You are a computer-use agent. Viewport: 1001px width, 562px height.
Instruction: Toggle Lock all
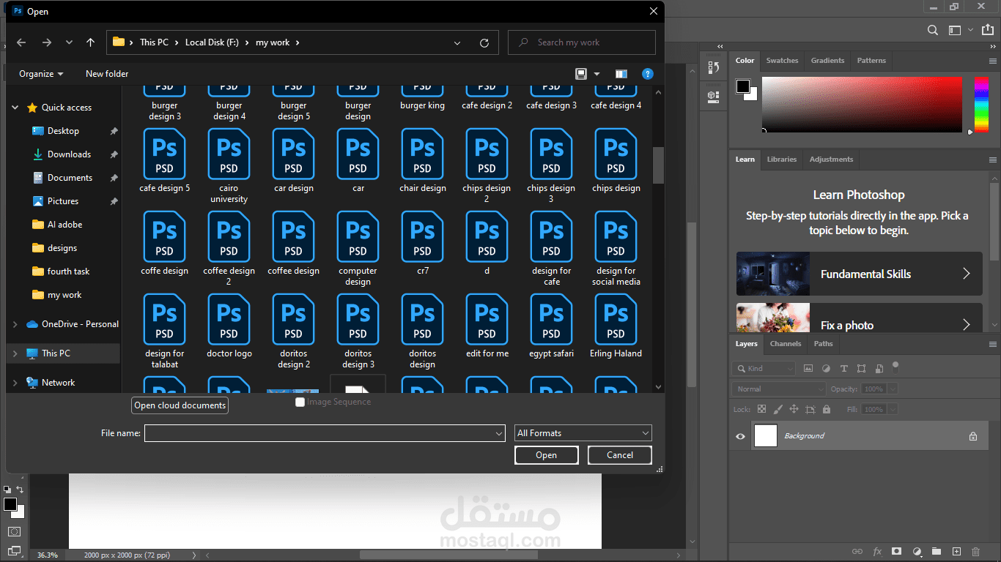827,410
